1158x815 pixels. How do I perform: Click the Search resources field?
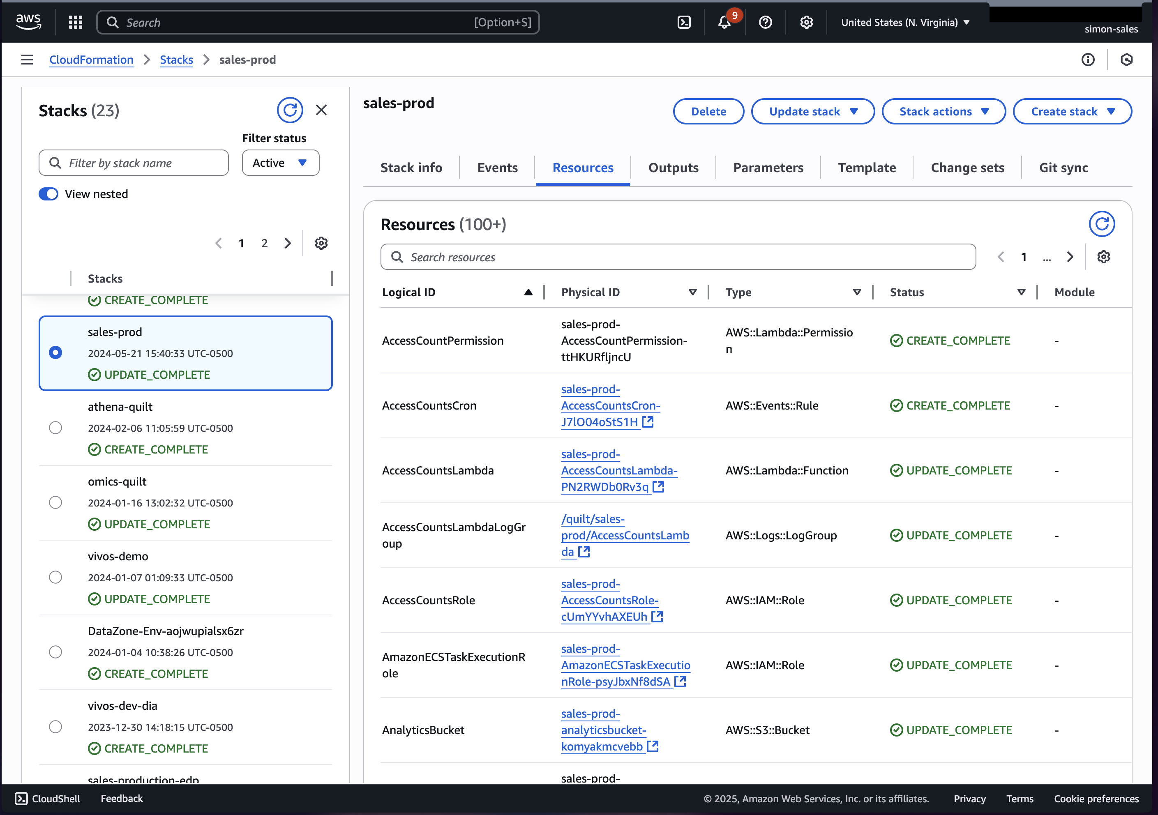tap(678, 257)
